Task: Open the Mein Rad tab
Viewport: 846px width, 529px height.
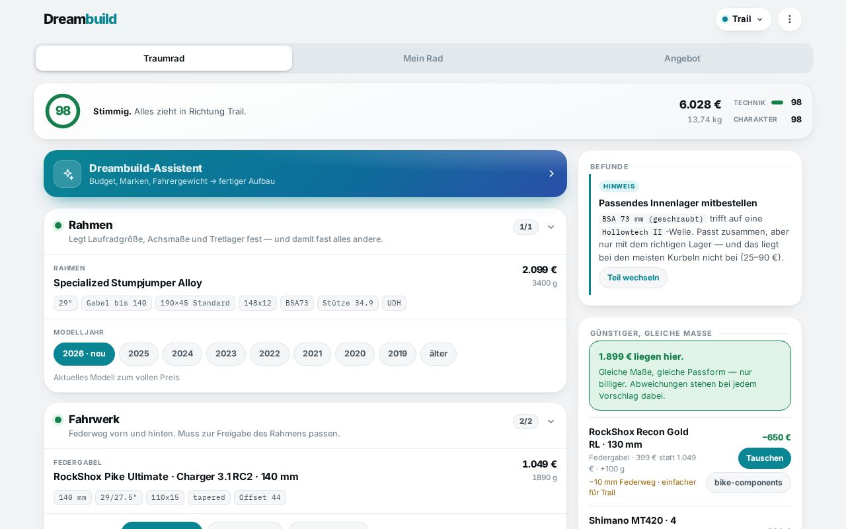Action: [x=423, y=58]
